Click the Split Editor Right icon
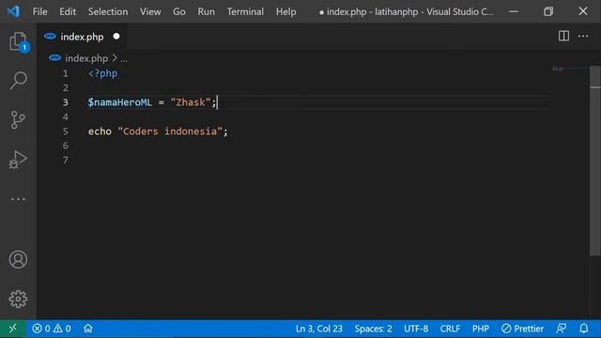The image size is (601, 338). [563, 36]
